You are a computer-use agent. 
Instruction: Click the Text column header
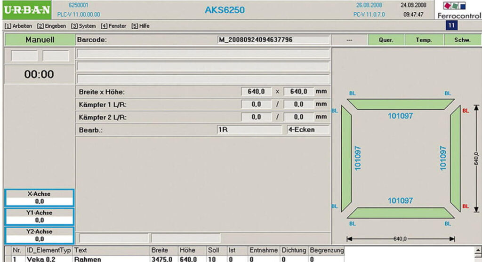111,250
